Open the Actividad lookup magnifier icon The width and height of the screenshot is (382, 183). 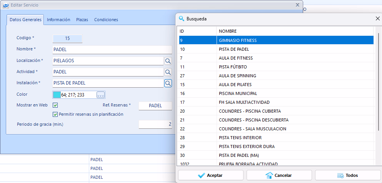click(168, 72)
